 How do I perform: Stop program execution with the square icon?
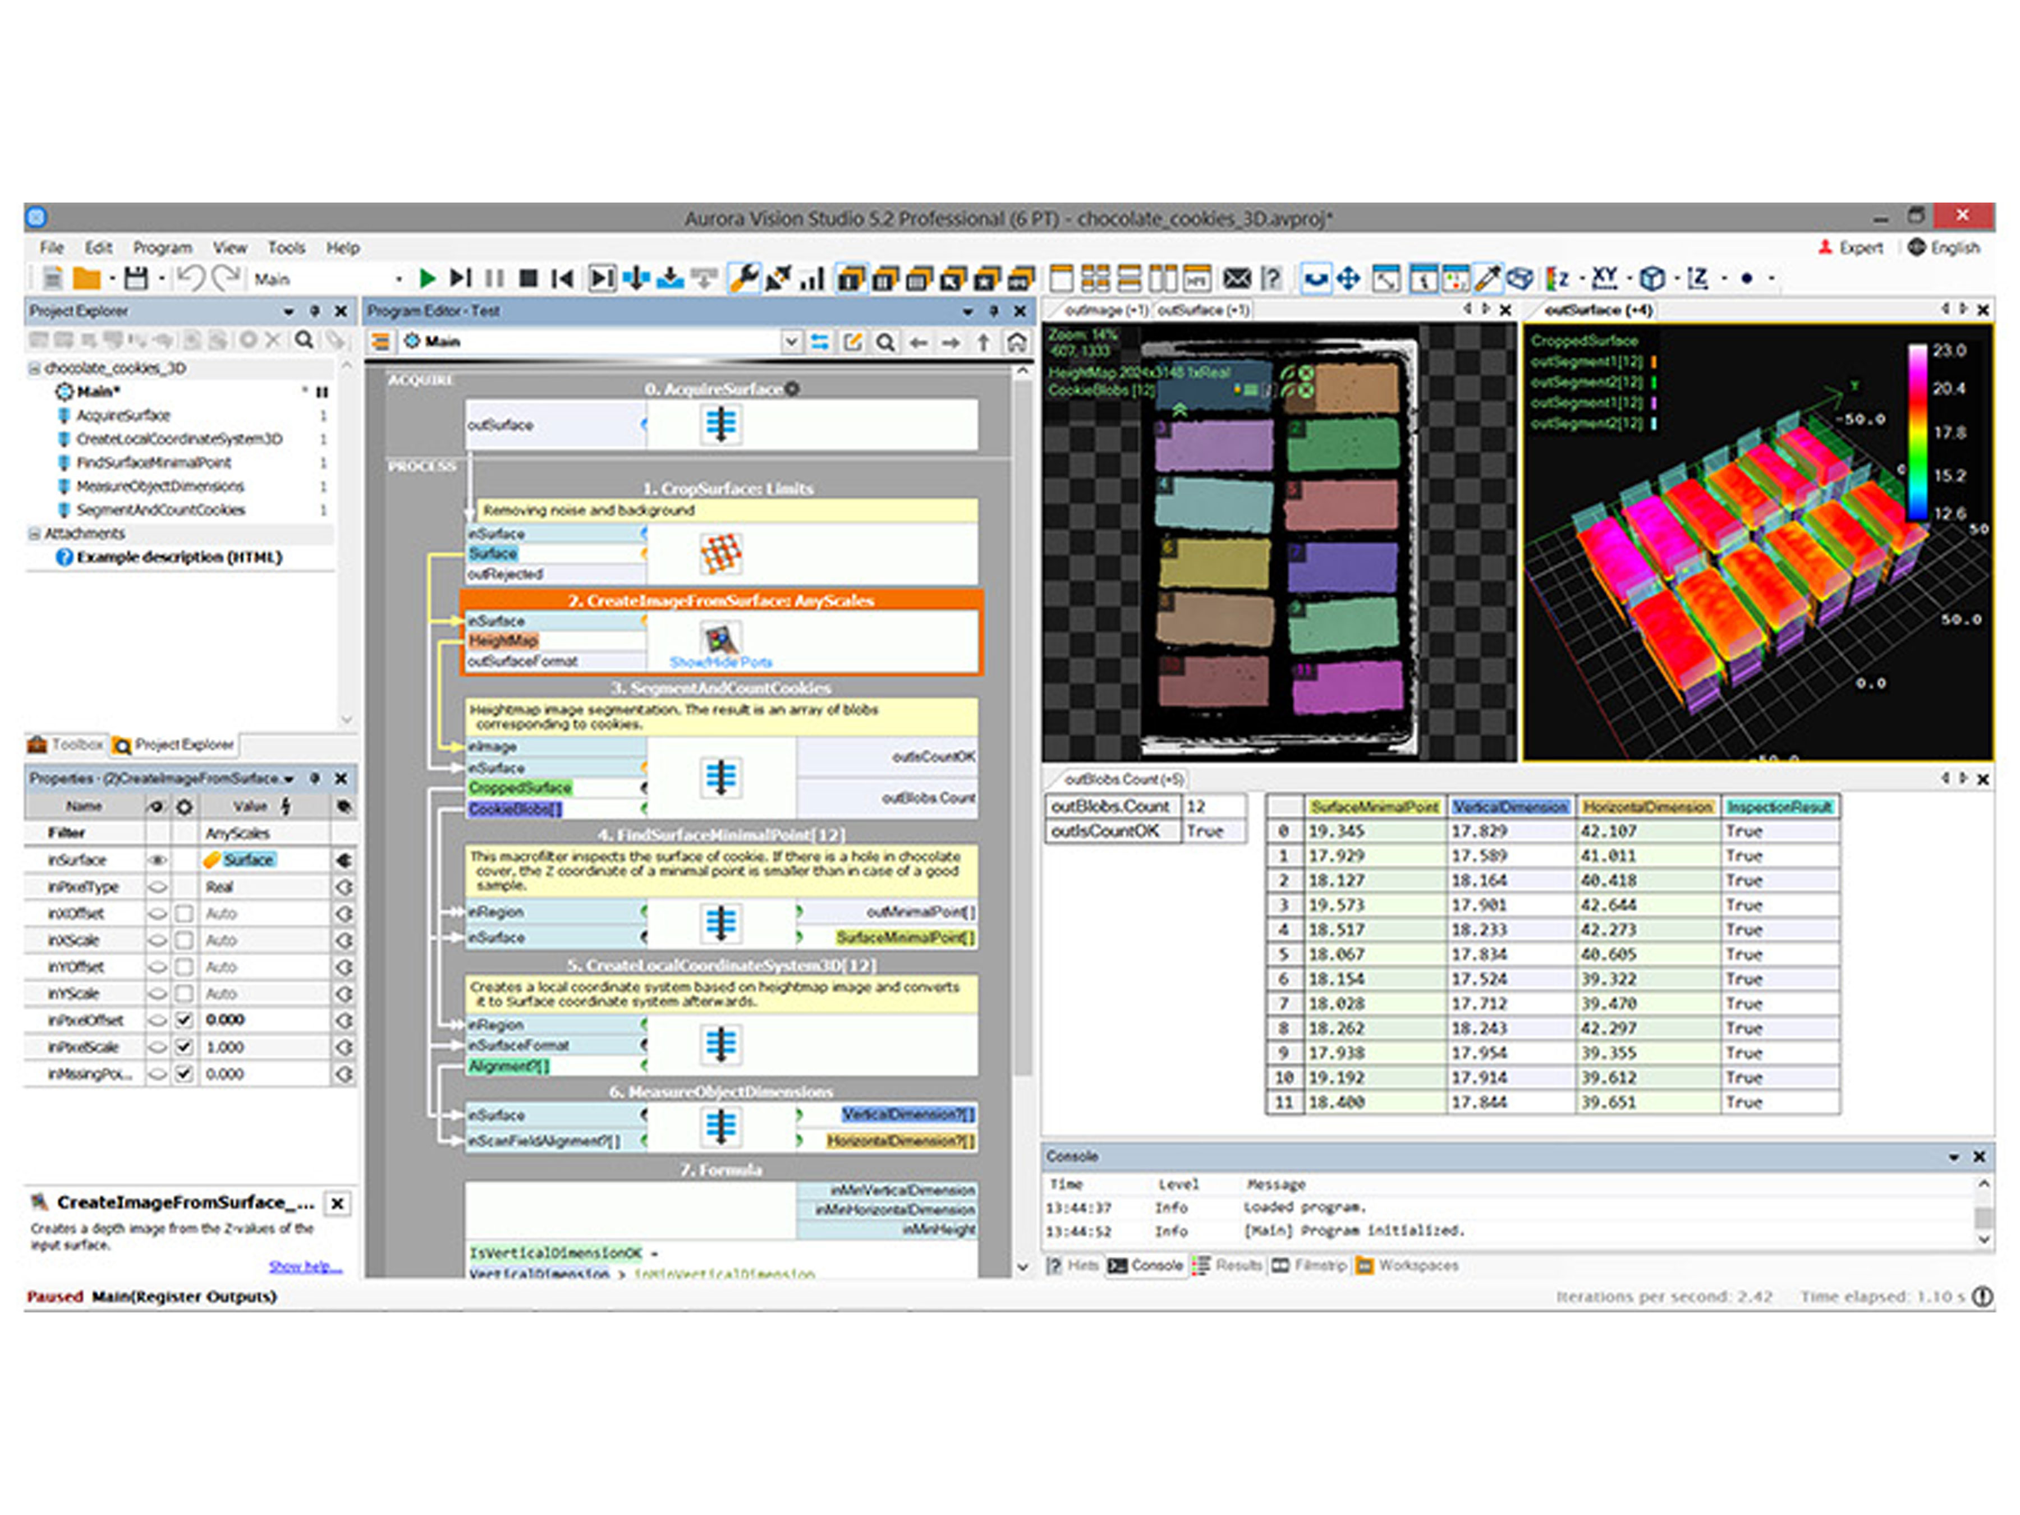[528, 278]
